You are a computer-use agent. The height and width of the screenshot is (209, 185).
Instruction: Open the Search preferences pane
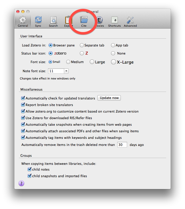[x=53, y=22]
